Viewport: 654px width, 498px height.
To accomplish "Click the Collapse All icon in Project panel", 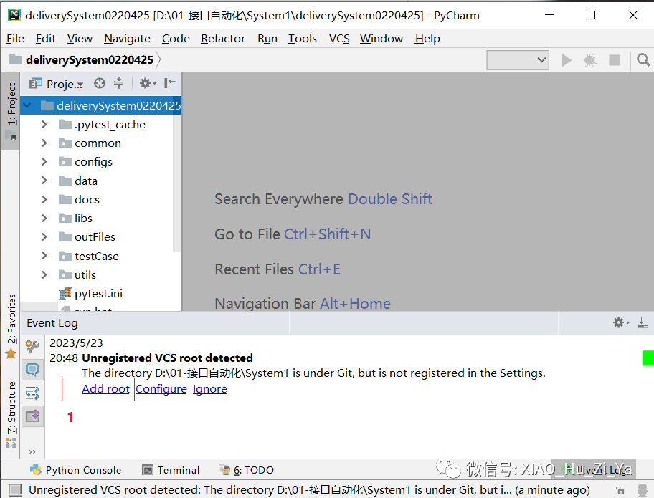I will coord(119,83).
